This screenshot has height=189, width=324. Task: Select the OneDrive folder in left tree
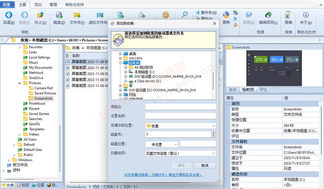[36, 78]
